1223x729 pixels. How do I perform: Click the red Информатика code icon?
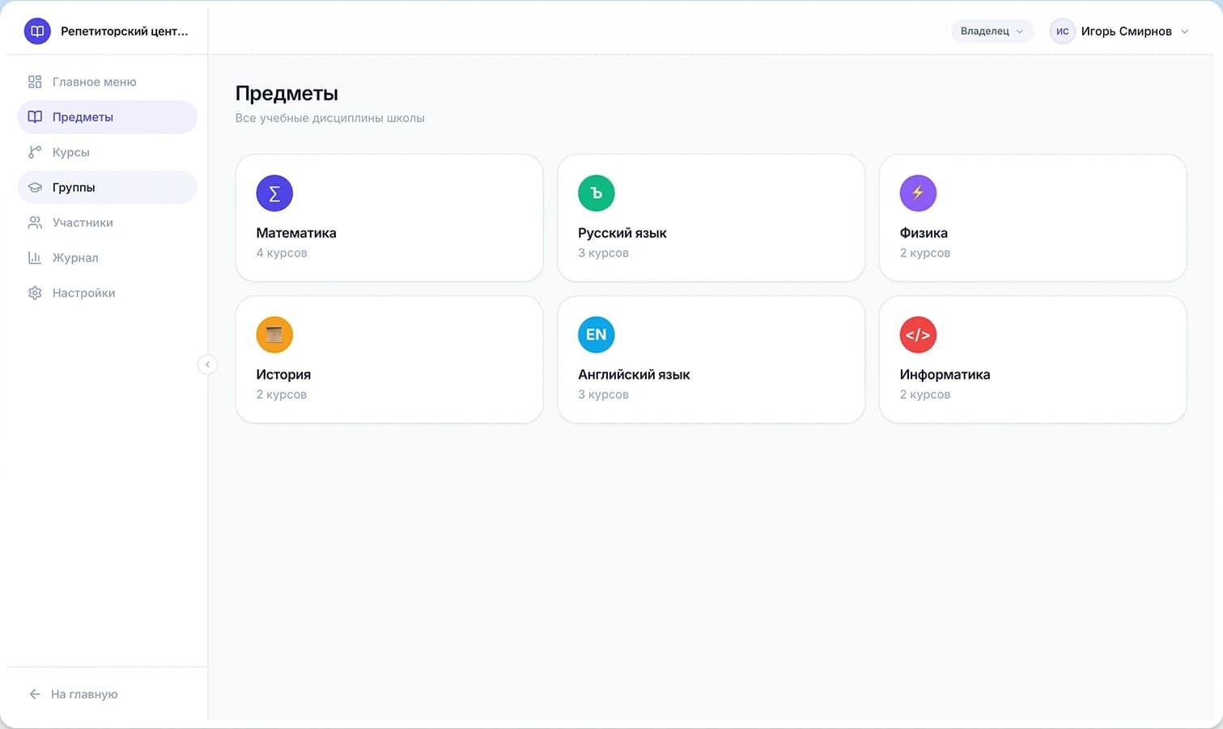coord(918,335)
